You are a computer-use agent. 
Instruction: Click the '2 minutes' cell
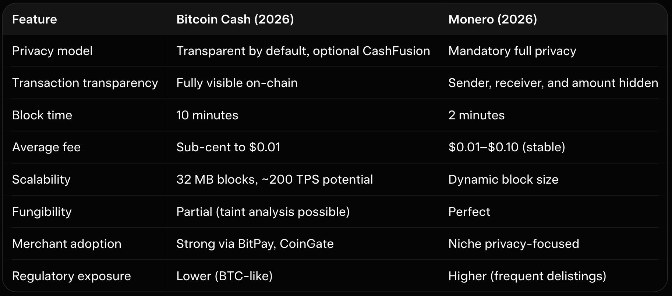(x=476, y=115)
